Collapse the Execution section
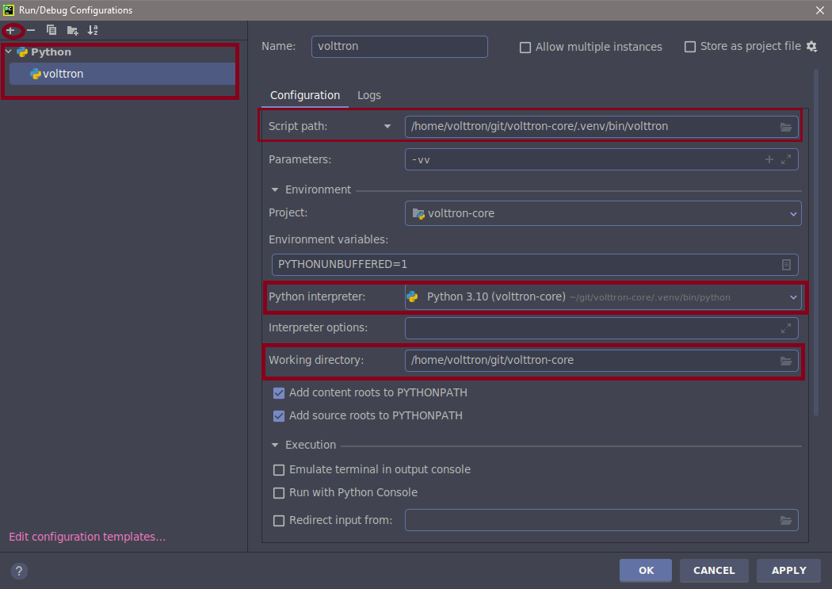This screenshot has height=589, width=832. pyautogui.click(x=275, y=446)
